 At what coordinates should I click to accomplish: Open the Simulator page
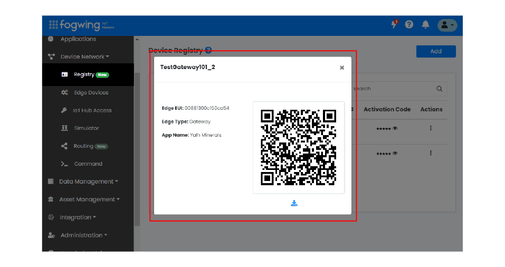pos(87,128)
